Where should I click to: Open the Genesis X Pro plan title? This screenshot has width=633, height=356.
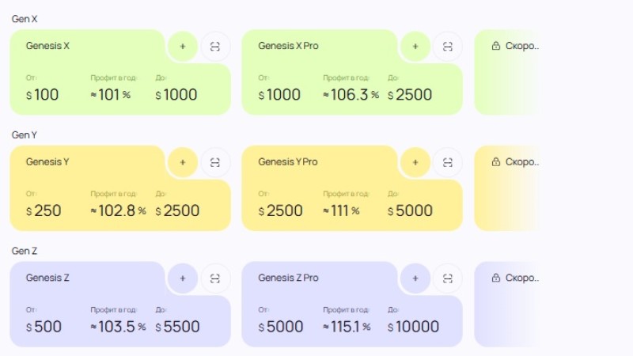click(x=288, y=46)
